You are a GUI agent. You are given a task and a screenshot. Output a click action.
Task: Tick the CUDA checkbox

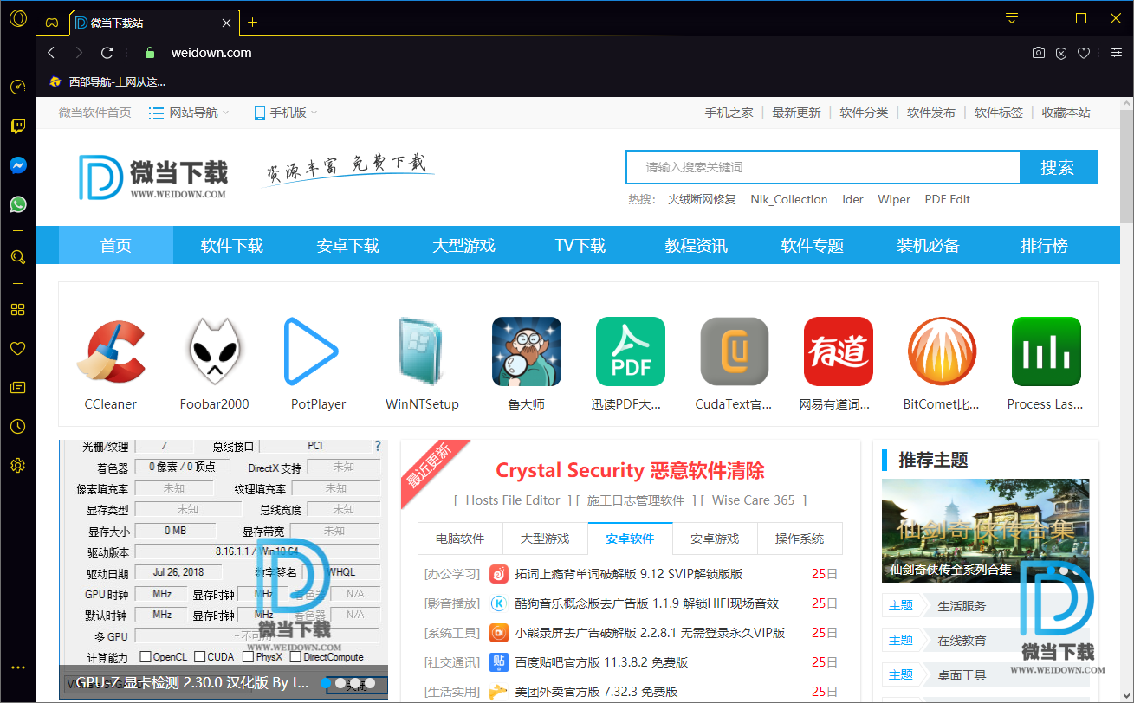pos(200,657)
